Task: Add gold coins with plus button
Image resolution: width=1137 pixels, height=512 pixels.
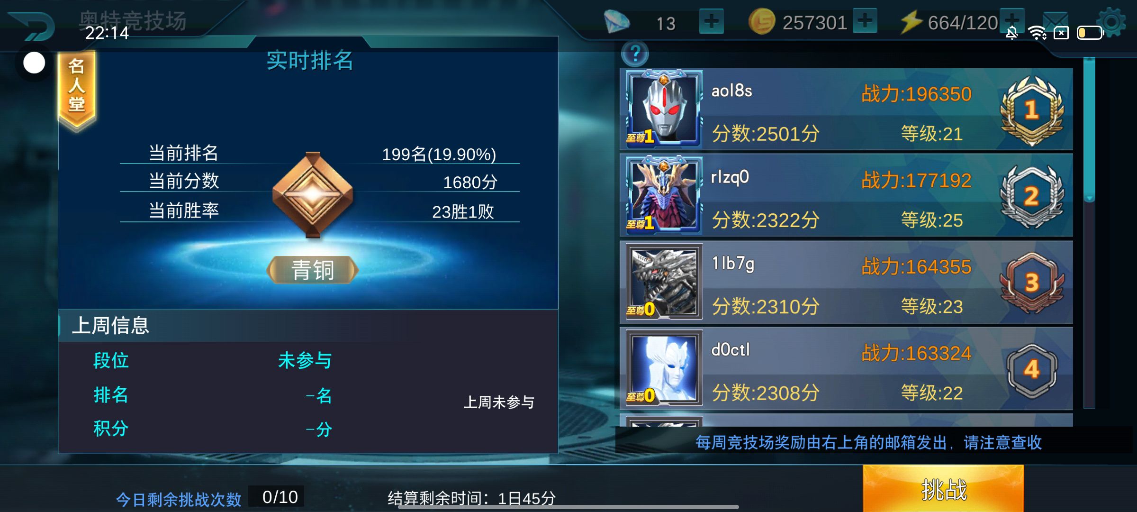Action: [865, 21]
